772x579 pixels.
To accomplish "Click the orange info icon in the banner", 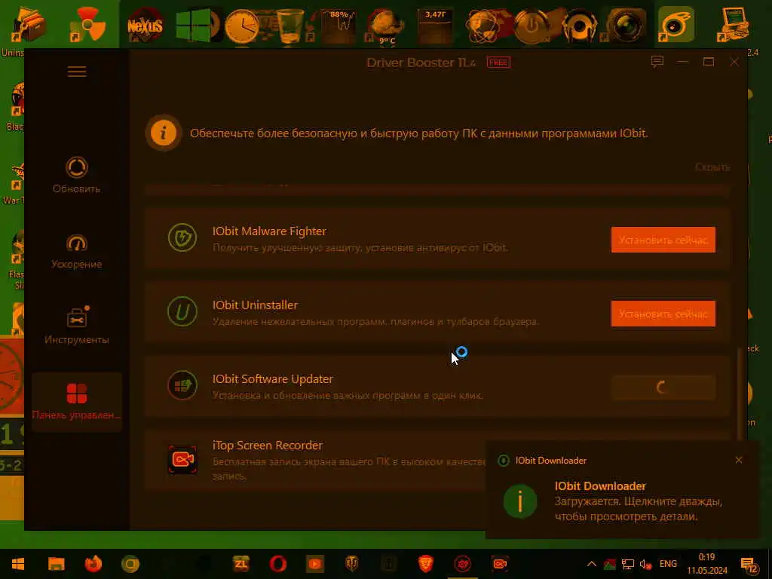I will click(x=163, y=133).
